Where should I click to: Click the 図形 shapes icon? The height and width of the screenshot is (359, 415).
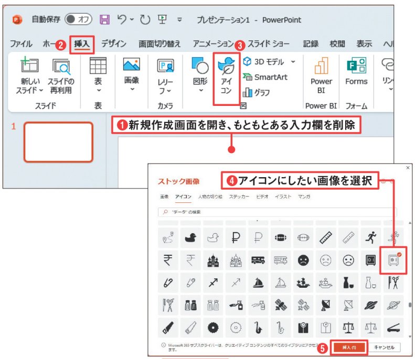(200, 66)
